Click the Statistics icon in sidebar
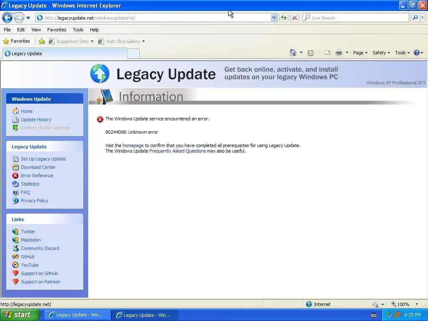Screen dimensions: 428x321 15,184
